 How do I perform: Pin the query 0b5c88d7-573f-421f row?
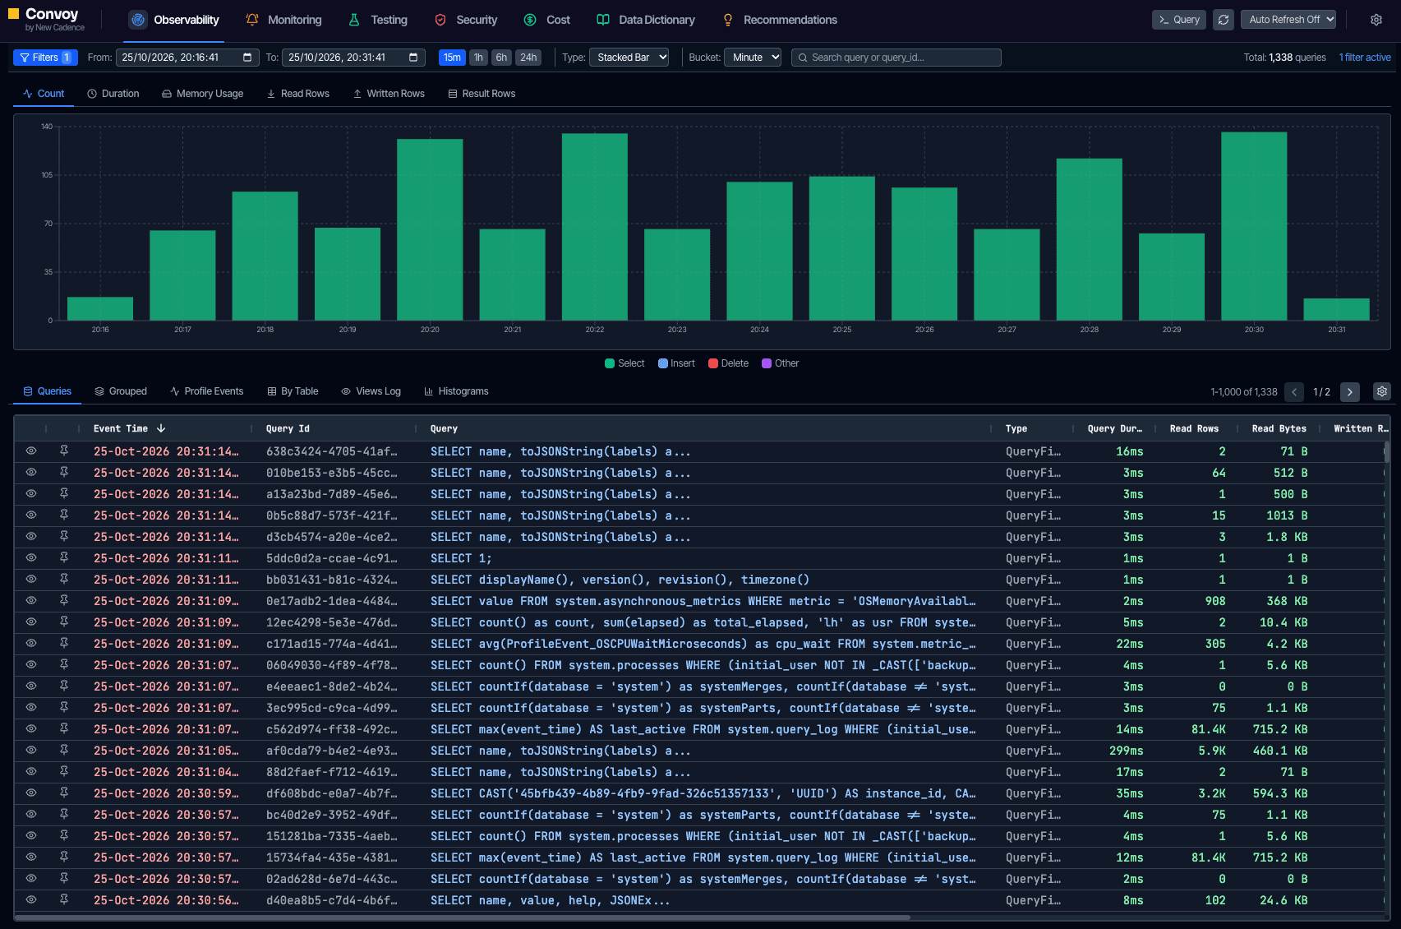click(64, 515)
